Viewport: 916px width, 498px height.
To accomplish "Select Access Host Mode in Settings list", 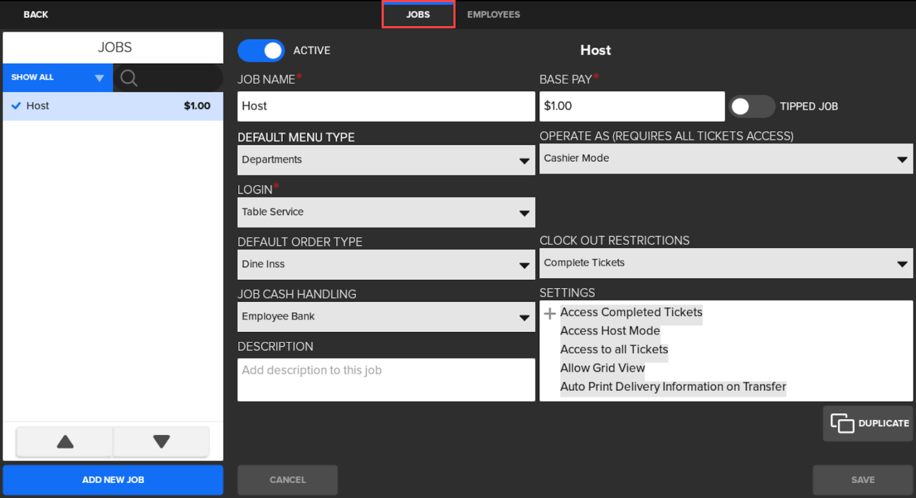I will (x=610, y=331).
